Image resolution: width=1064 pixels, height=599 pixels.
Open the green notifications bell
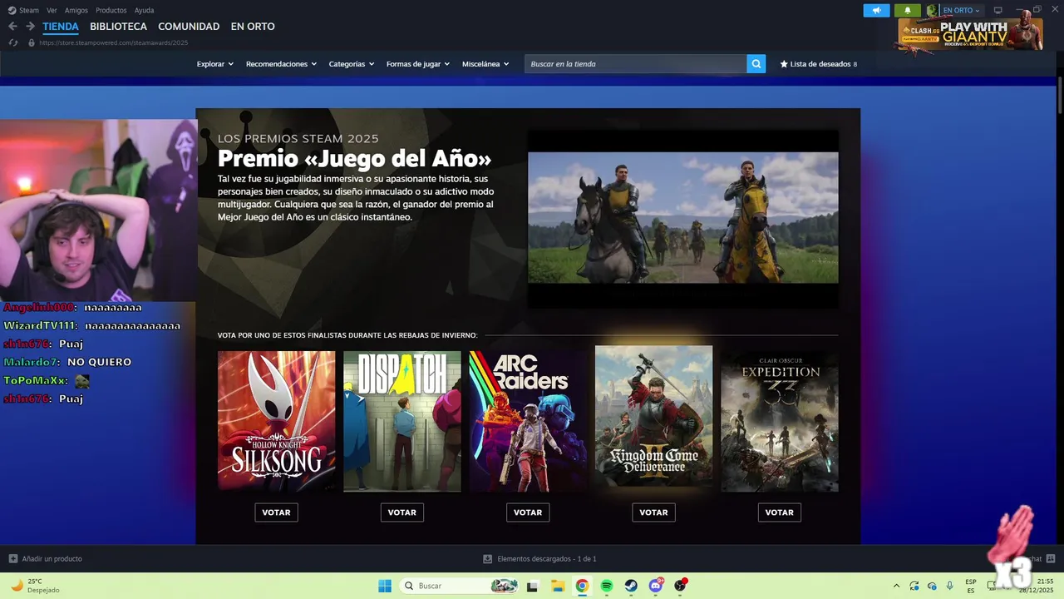coord(908,10)
